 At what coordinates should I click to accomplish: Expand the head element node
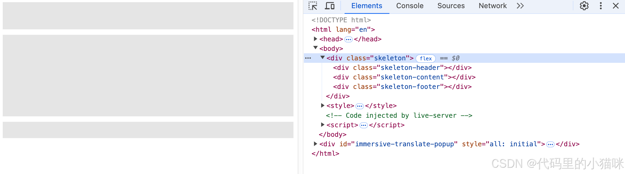(x=315, y=39)
